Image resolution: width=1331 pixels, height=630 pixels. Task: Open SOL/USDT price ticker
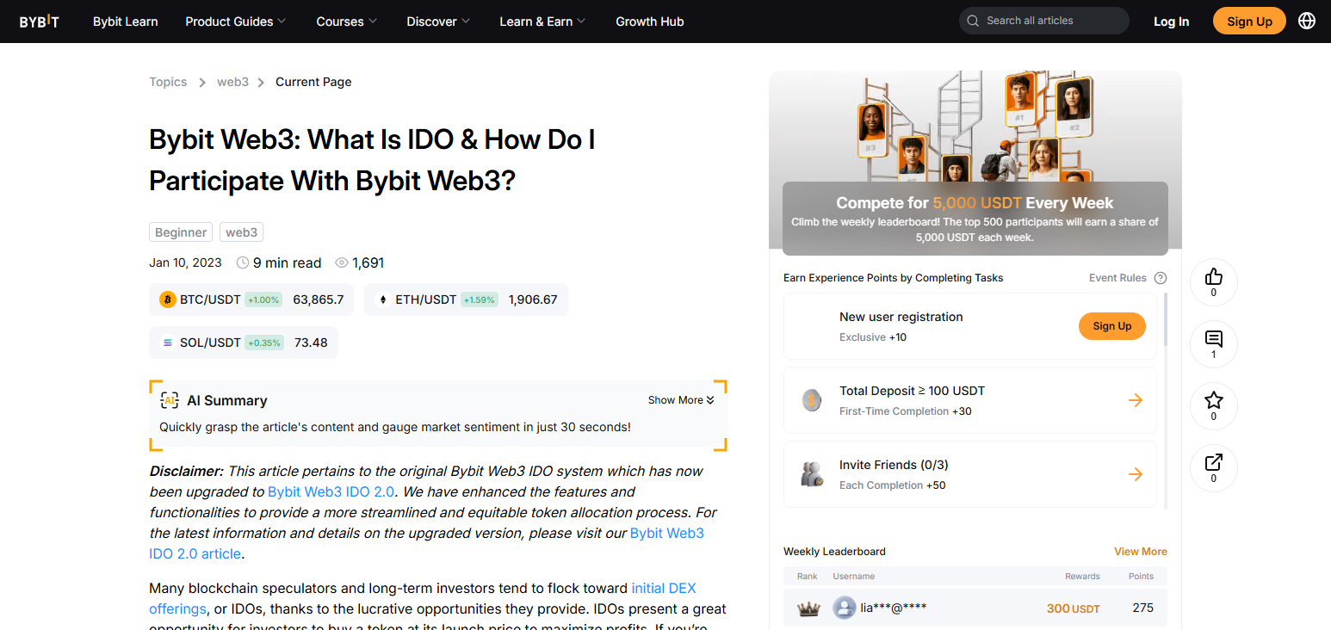244,343
